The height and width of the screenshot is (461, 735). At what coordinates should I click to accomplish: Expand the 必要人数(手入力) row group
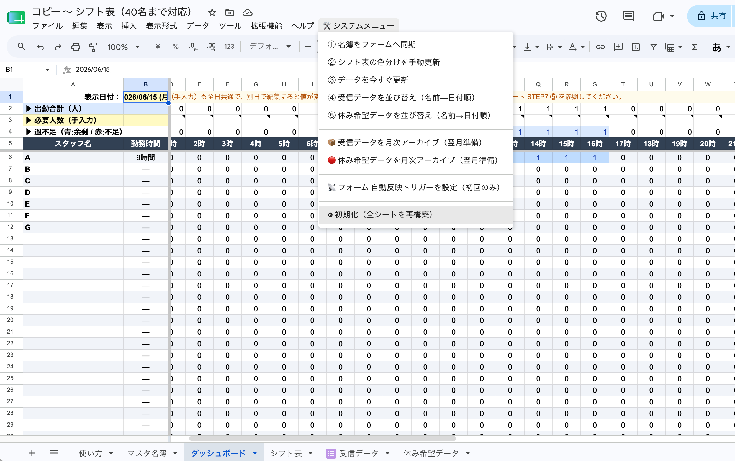[x=29, y=120]
